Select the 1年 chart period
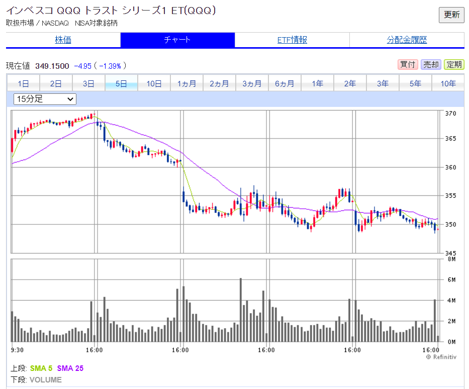The width and height of the screenshot is (469, 389). coord(317,83)
